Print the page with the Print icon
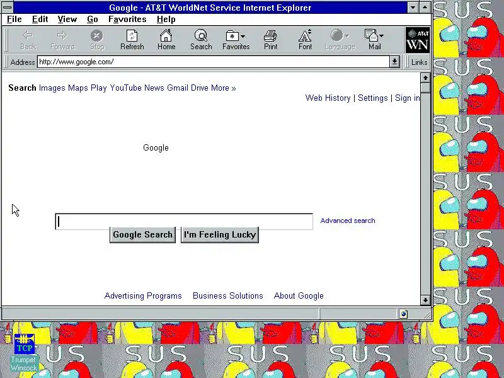Screen dimensions: 504x378 [270, 36]
